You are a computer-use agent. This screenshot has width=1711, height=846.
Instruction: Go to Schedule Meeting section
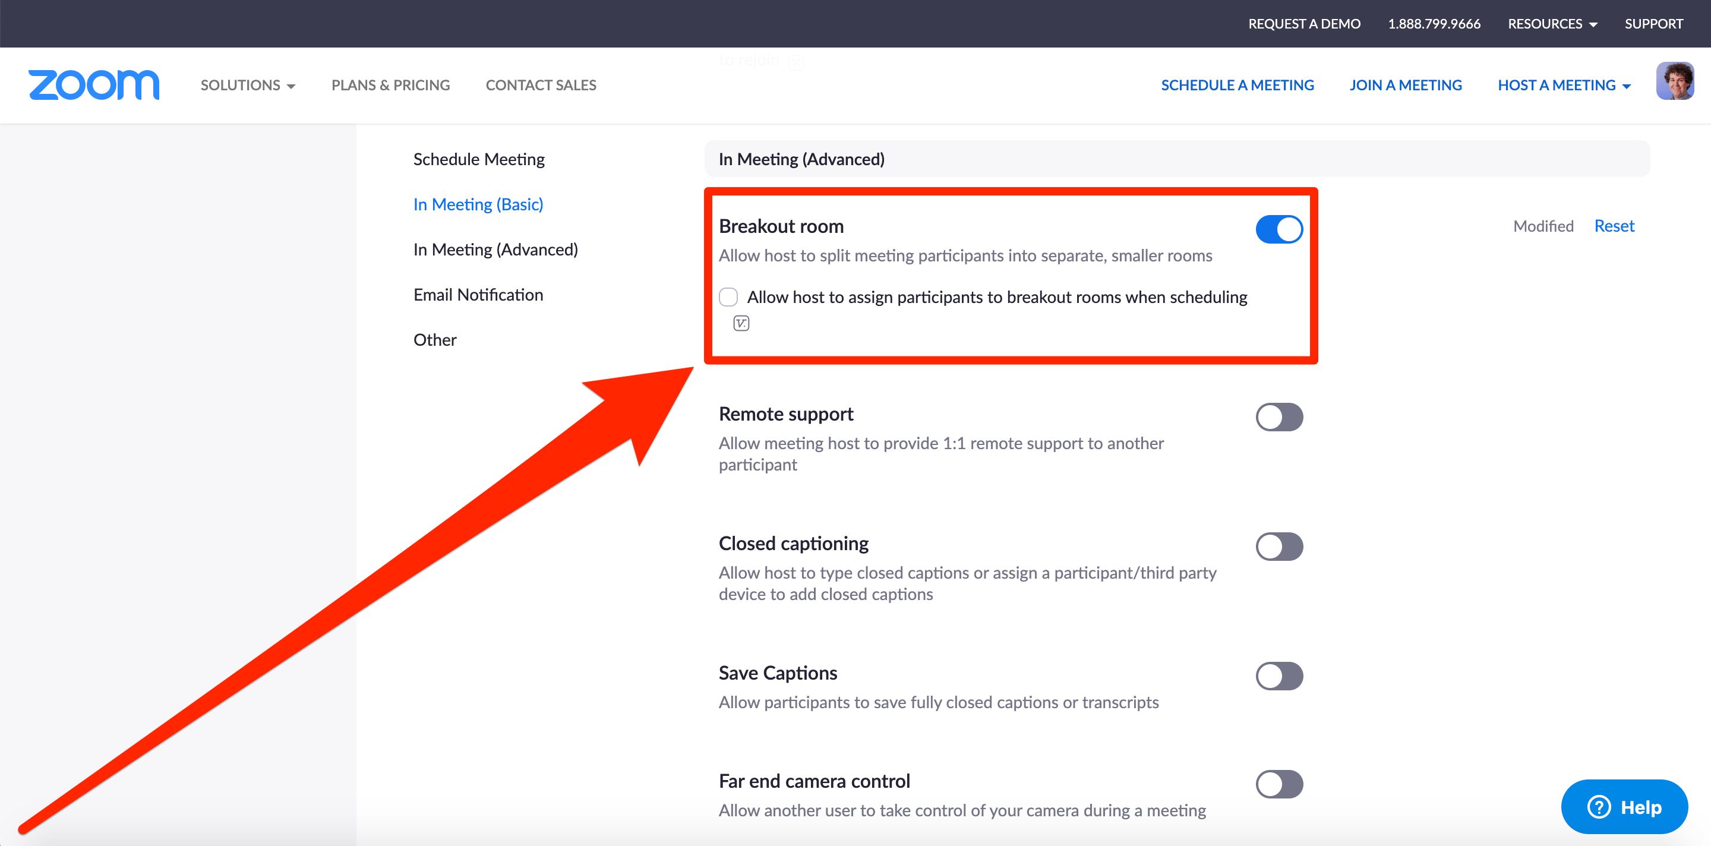[478, 159]
